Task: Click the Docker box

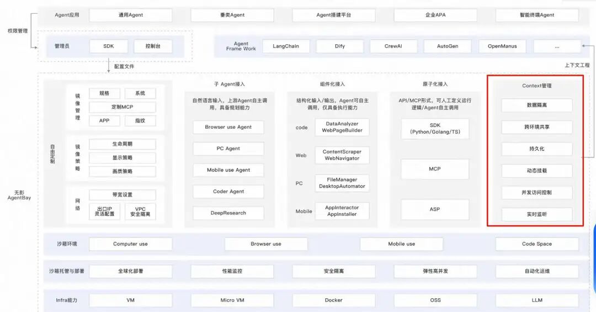Action: coord(333,300)
